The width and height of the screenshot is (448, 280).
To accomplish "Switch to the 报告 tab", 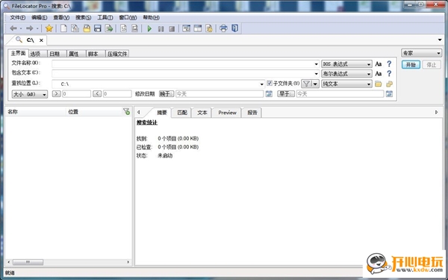I will pyautogui.click(x=252, y=113).
